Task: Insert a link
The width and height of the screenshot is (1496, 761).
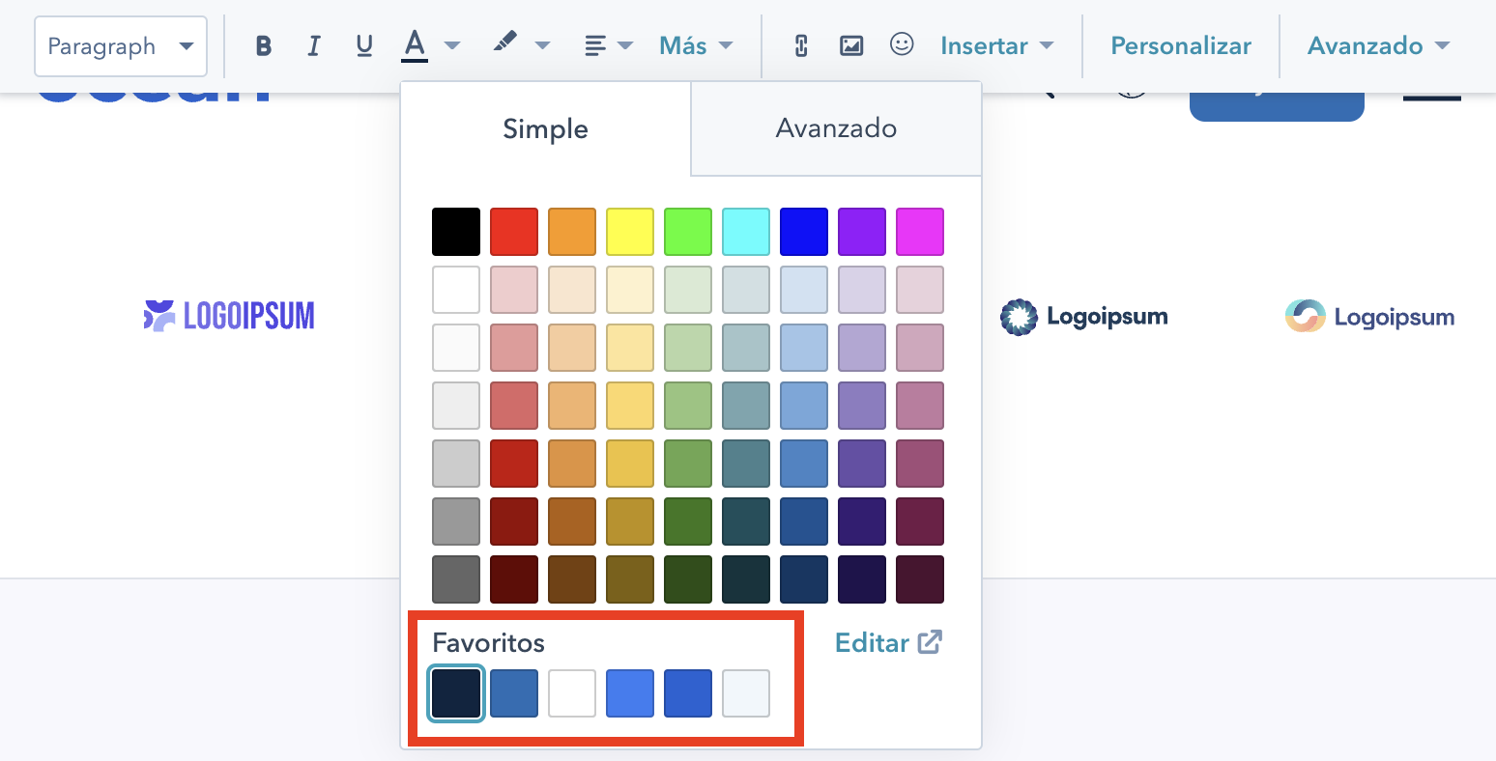Action: pyautogui.click(x=800, y=44)
